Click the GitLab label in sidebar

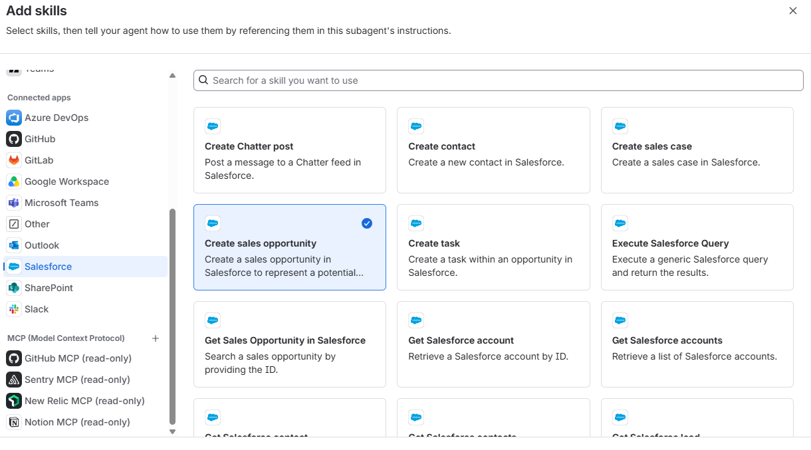(39, 160)
